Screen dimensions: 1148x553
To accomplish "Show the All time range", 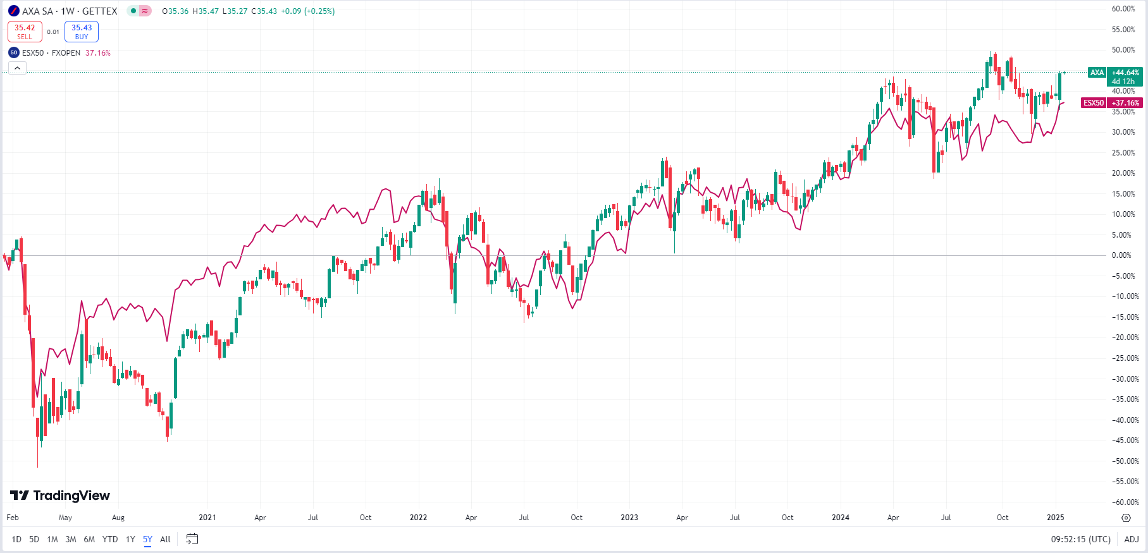I will [165, 539].
